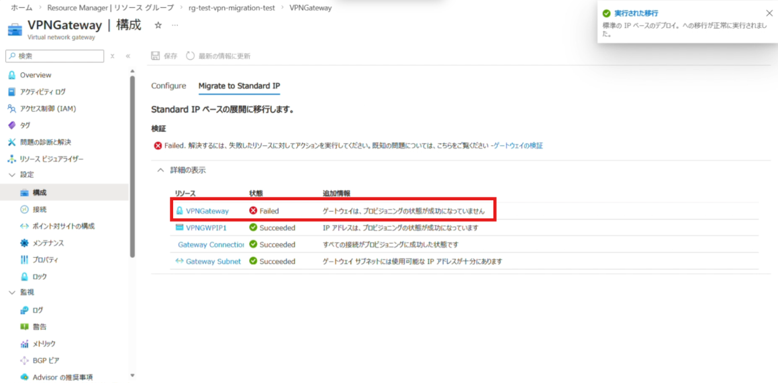The image size is (778, 383).
Task: Collapse the sidebar with double chevron
Action: tap(128, 56)
